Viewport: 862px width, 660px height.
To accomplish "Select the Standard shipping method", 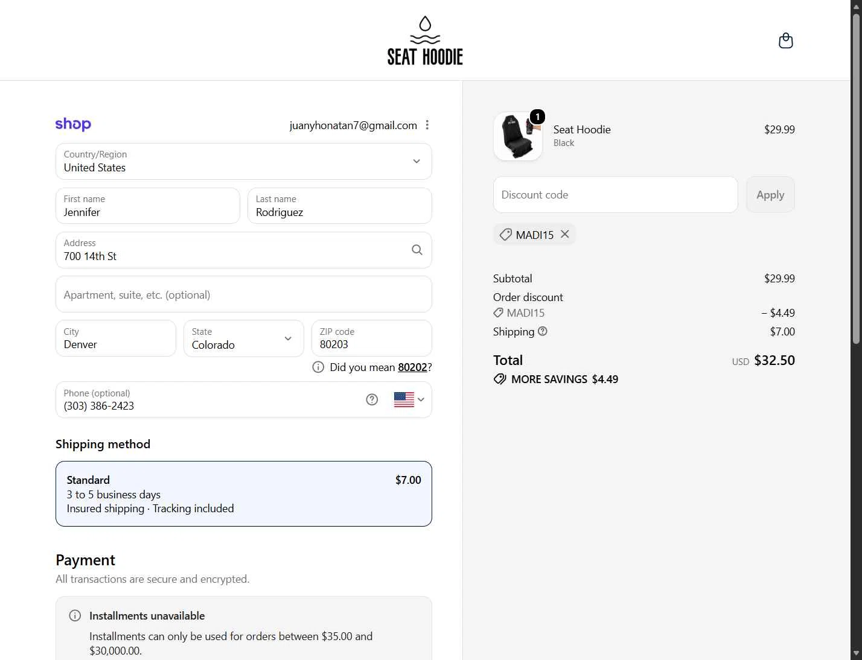I will click(x=244, y=493).
